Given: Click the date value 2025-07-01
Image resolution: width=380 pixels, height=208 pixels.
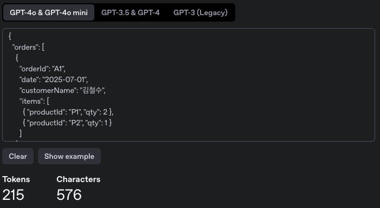Looking at the screenshot, I should click(x=65, y=80).
